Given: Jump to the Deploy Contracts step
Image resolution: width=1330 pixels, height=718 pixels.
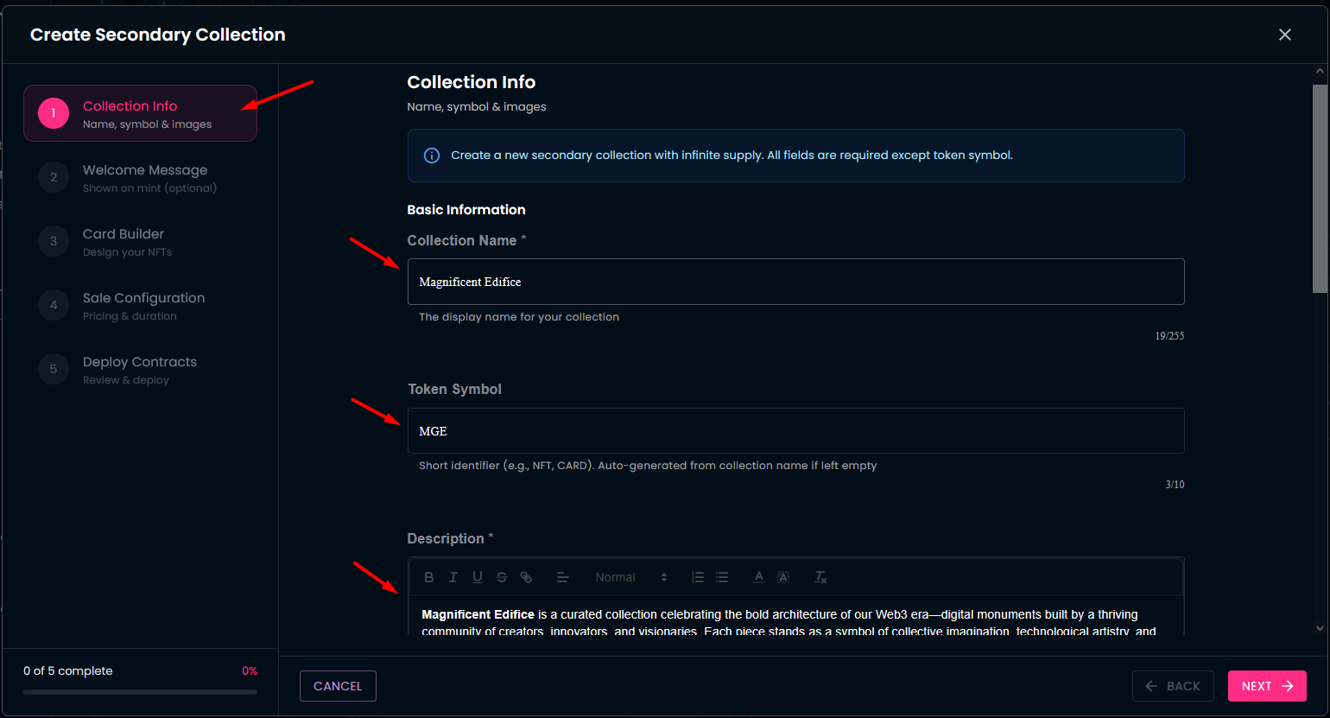Looking at the screenshot, I should [x=140, y=370].
